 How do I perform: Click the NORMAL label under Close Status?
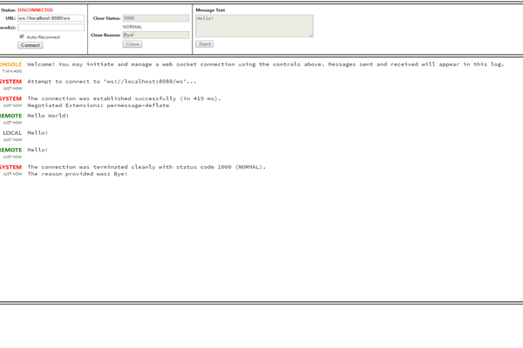click(x=132, y=27)
